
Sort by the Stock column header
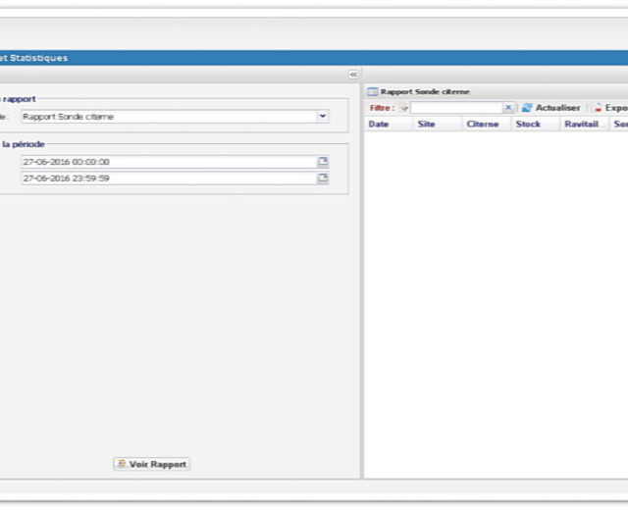(528, 125)
